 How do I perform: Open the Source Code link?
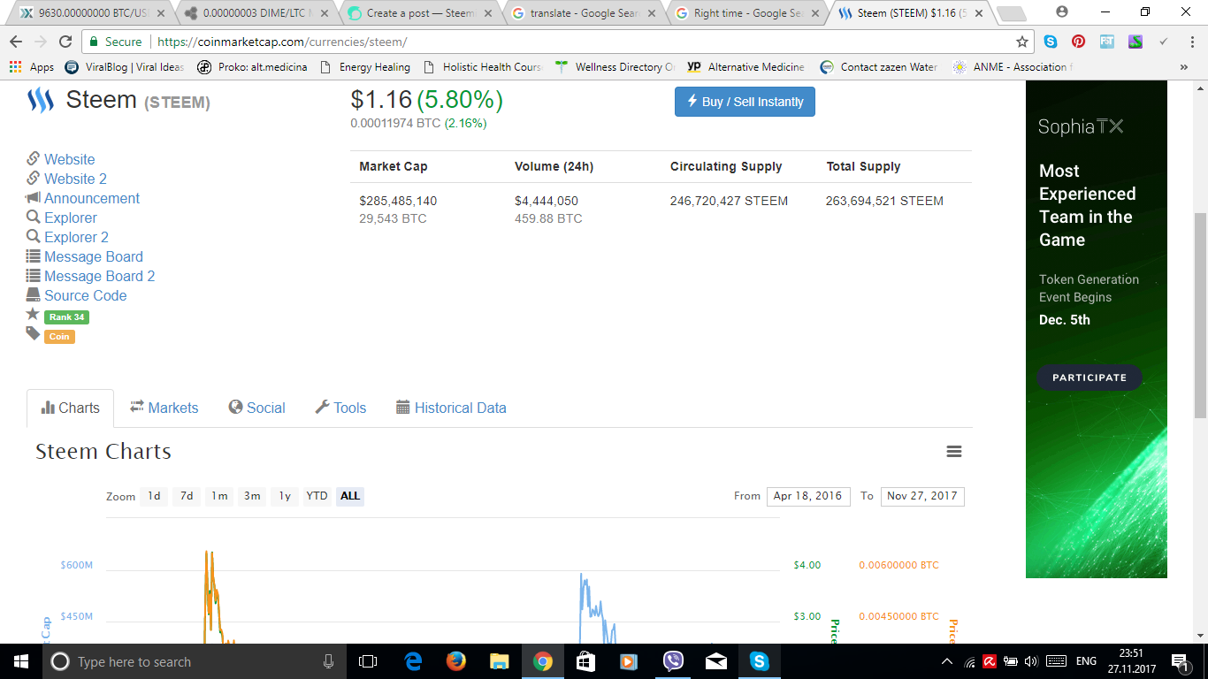tap(86, 295)
